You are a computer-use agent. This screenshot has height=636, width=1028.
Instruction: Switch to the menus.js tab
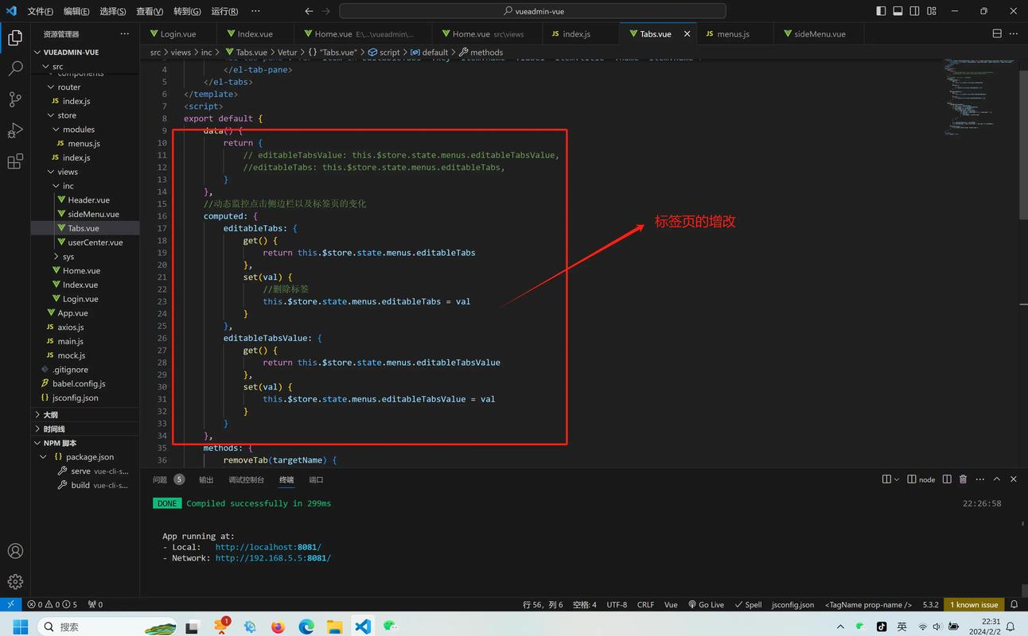tap(733, 34)
